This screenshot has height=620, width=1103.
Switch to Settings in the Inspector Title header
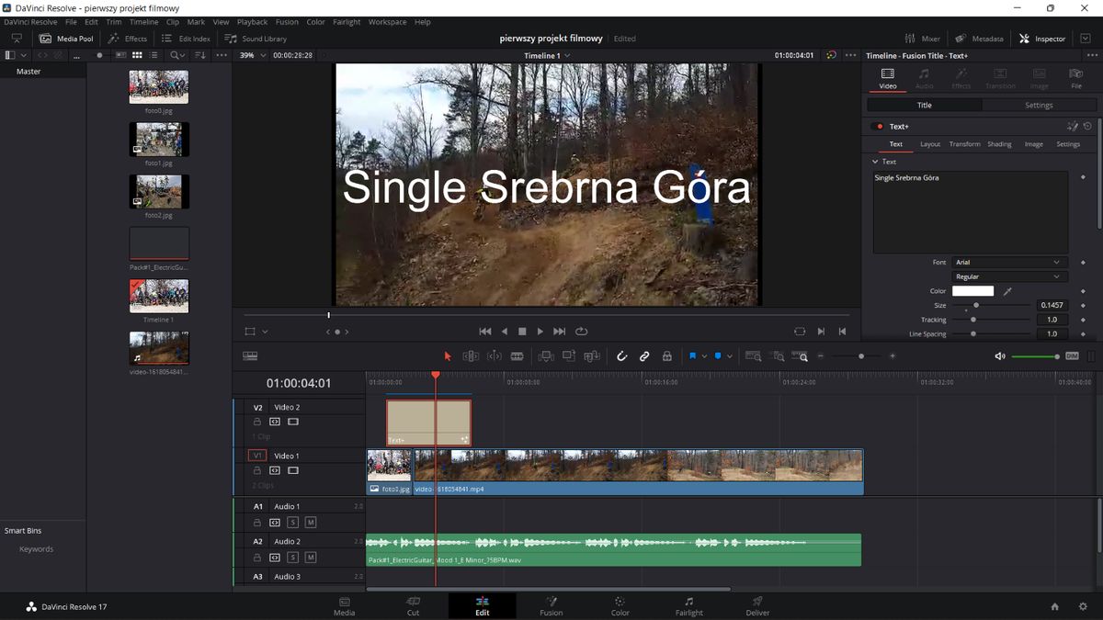click(1039, 105)
